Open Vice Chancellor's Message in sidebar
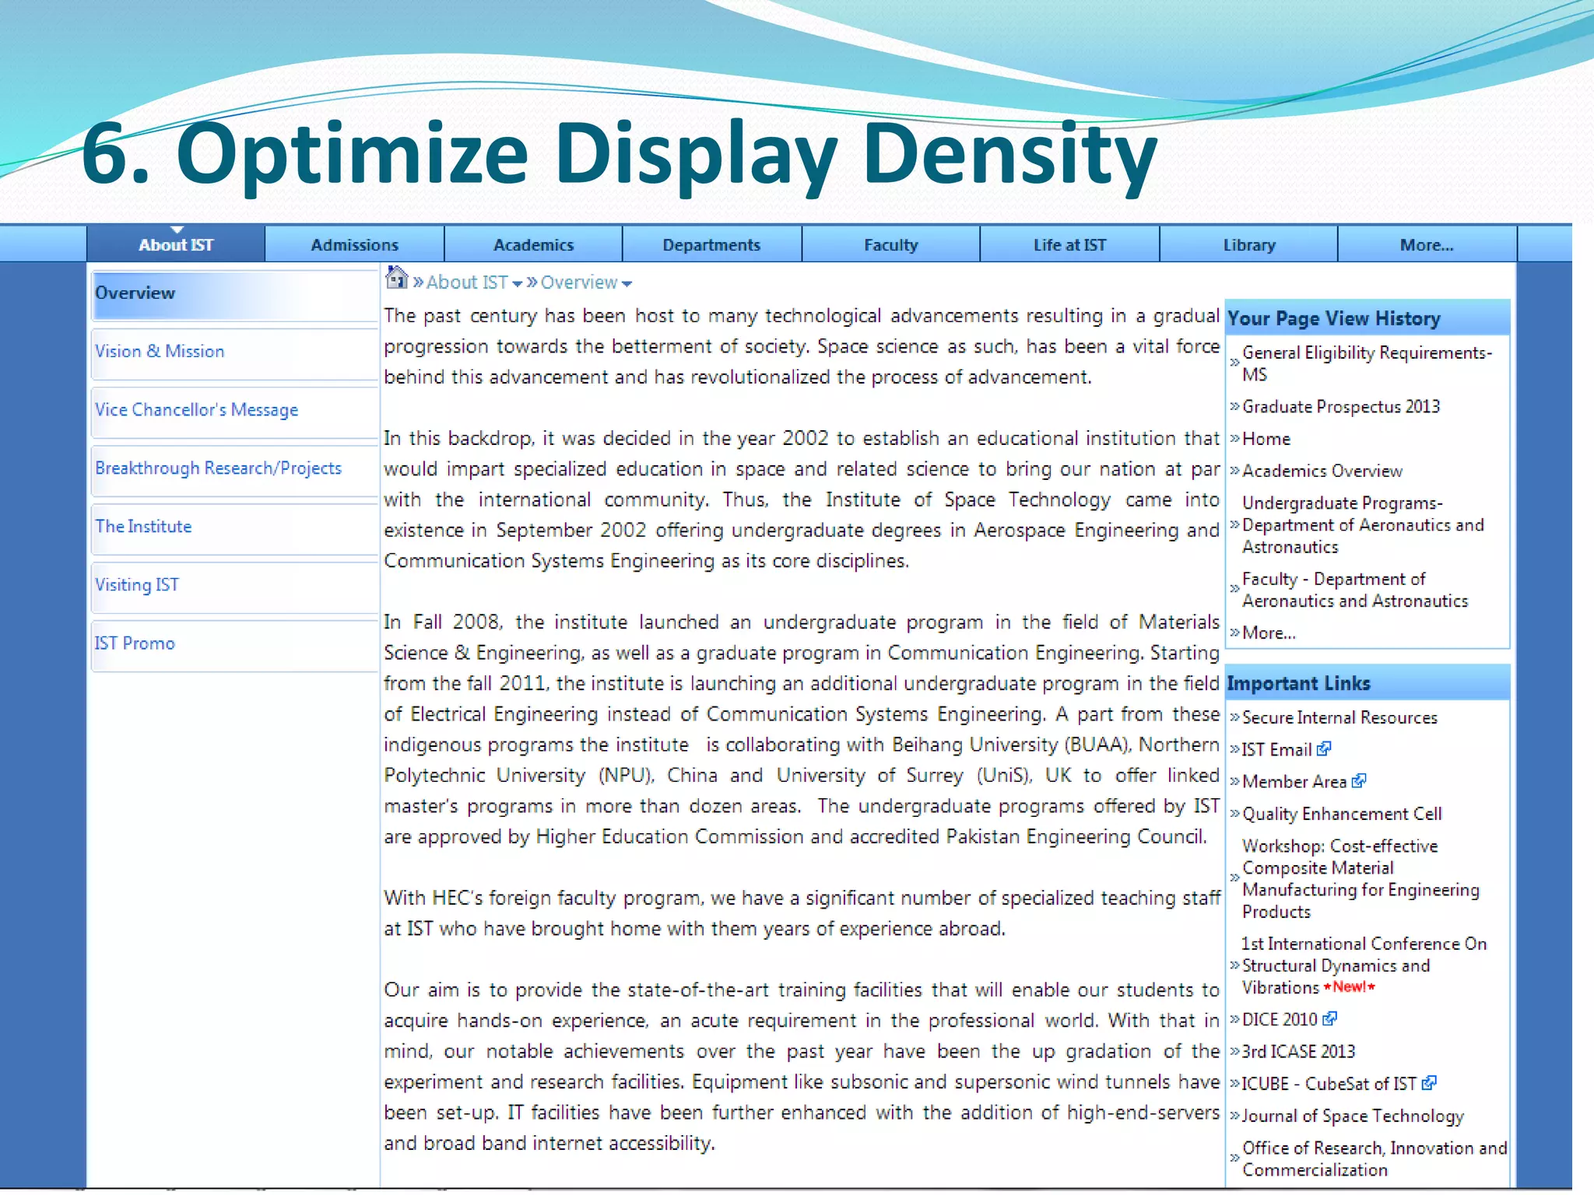The width and height of the screenshot is (1594, 1195). click(x=196, y=410)
